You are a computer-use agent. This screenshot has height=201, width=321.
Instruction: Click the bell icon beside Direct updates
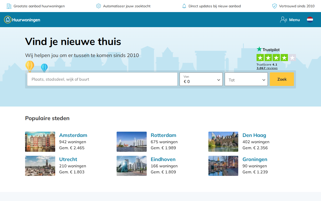[184, 6]
